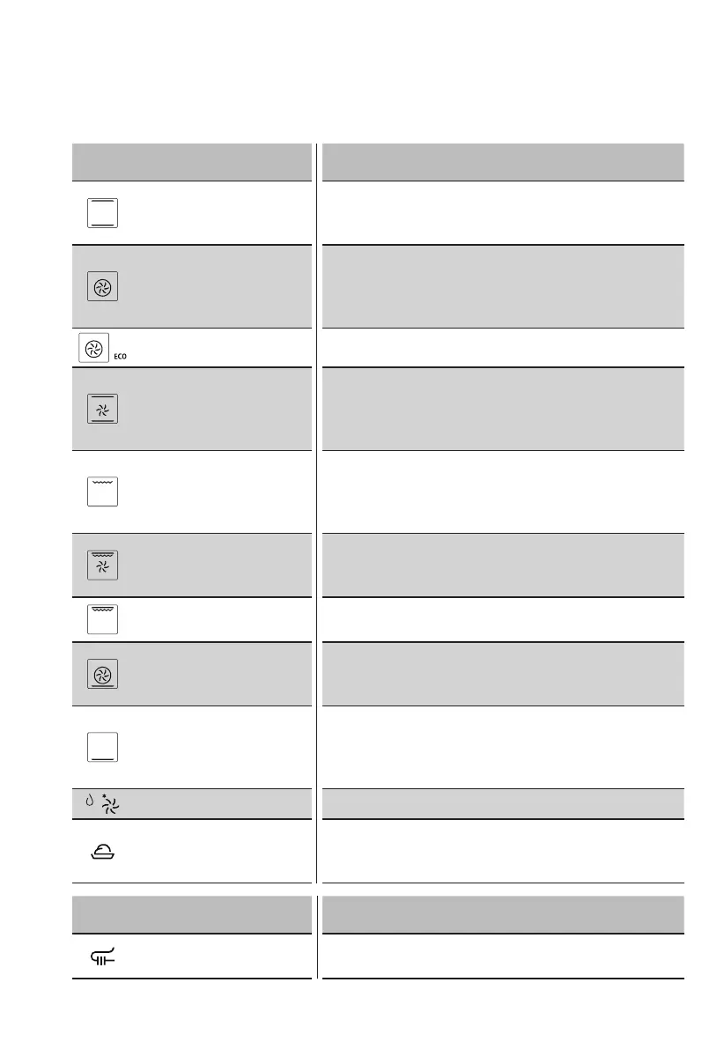Click the fan icon labeled ECO
The image size is (724, 1049).
[93, 348]
